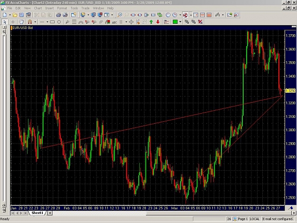Save the chart with the diskette icon

(21, 15)
